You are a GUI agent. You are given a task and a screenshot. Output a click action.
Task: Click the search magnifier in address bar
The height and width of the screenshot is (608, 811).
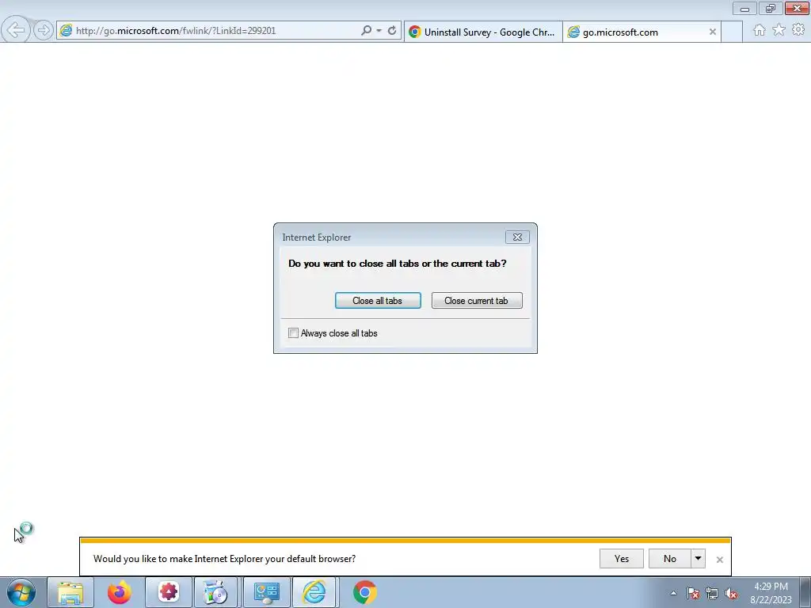366,31
